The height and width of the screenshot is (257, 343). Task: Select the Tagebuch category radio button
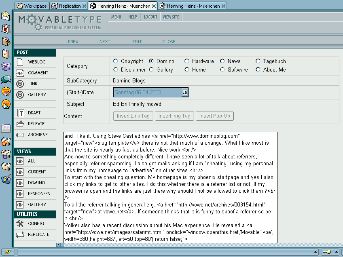[258, 61]
